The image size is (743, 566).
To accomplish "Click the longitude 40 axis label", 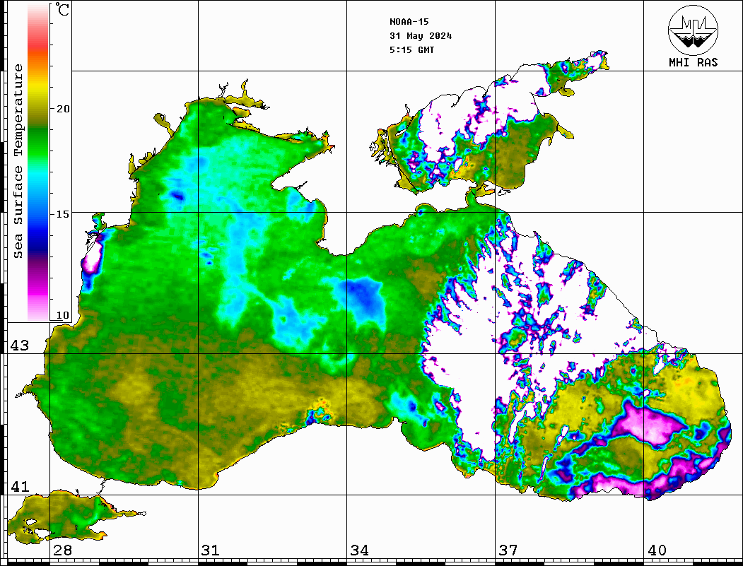I will (657, 550).
